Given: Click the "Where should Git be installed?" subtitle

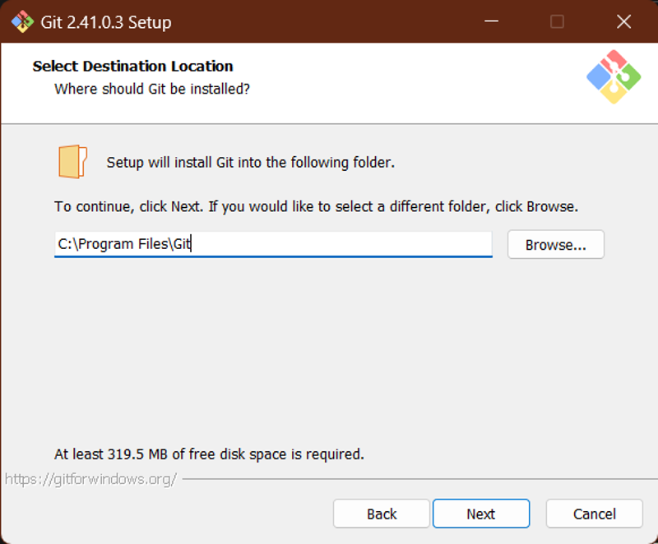Looking at the screenshot, I should (x=152, y=89).
